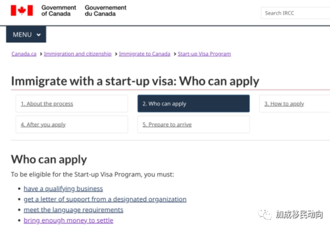Follow the 'have a qualifying business' link

tap(63, 189)
